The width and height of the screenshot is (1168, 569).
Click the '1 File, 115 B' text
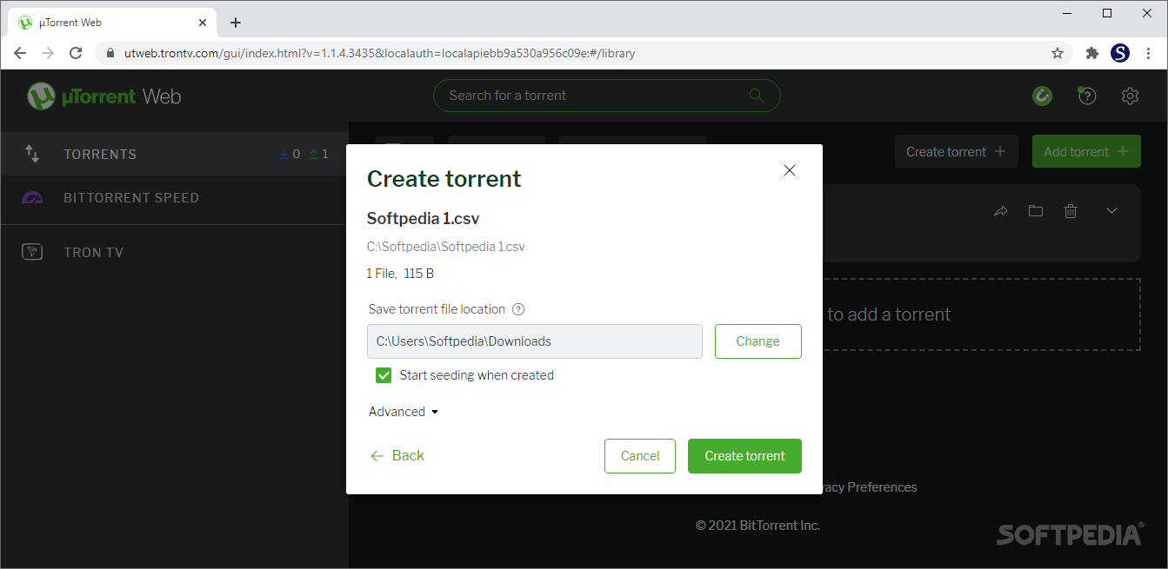[400, 274]
